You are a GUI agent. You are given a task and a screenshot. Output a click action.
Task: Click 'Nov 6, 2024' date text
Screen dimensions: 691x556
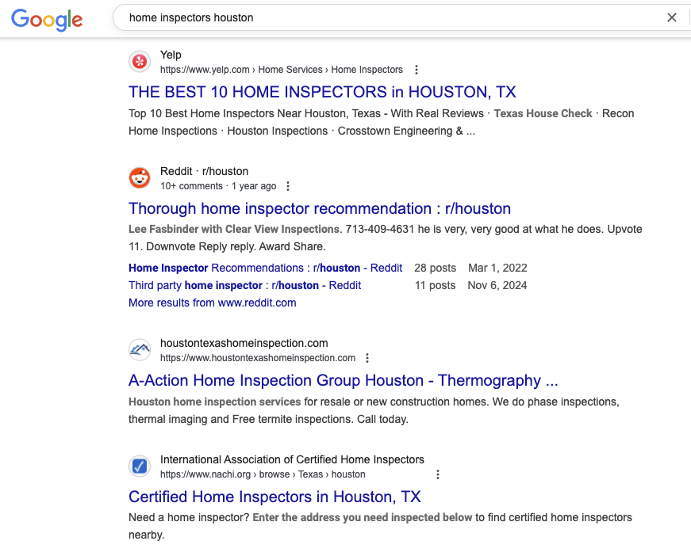[x=497, y=285]
